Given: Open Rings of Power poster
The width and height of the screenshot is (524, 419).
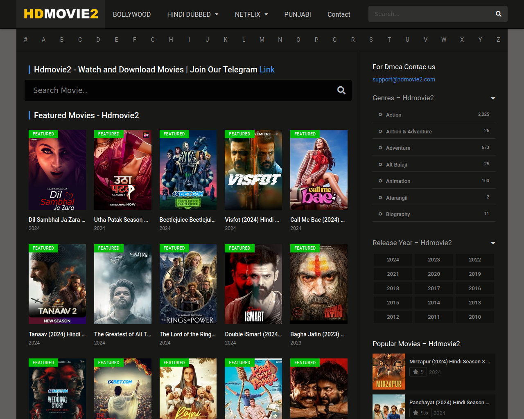Looking at the screenshot, I should tap(188, 284).
